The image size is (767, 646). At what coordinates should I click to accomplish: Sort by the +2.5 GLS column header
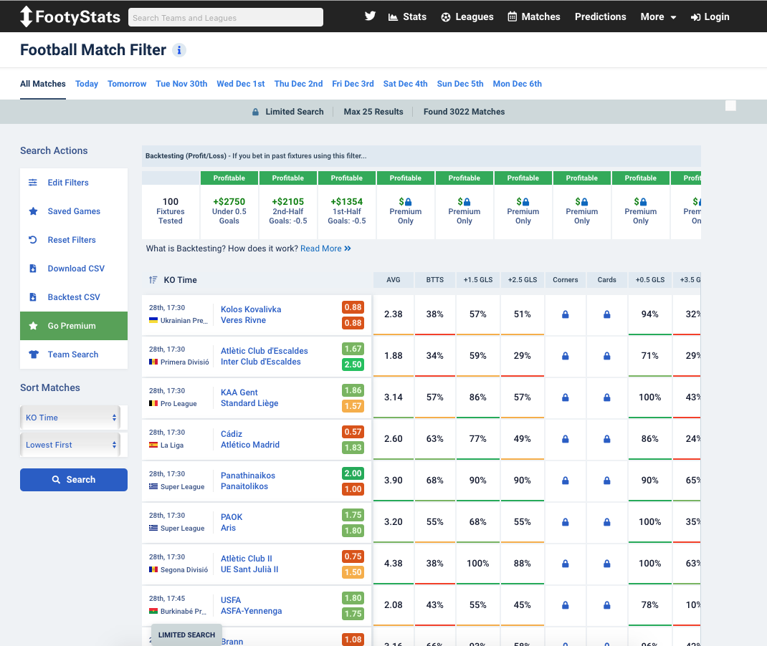tap(523, 279)
